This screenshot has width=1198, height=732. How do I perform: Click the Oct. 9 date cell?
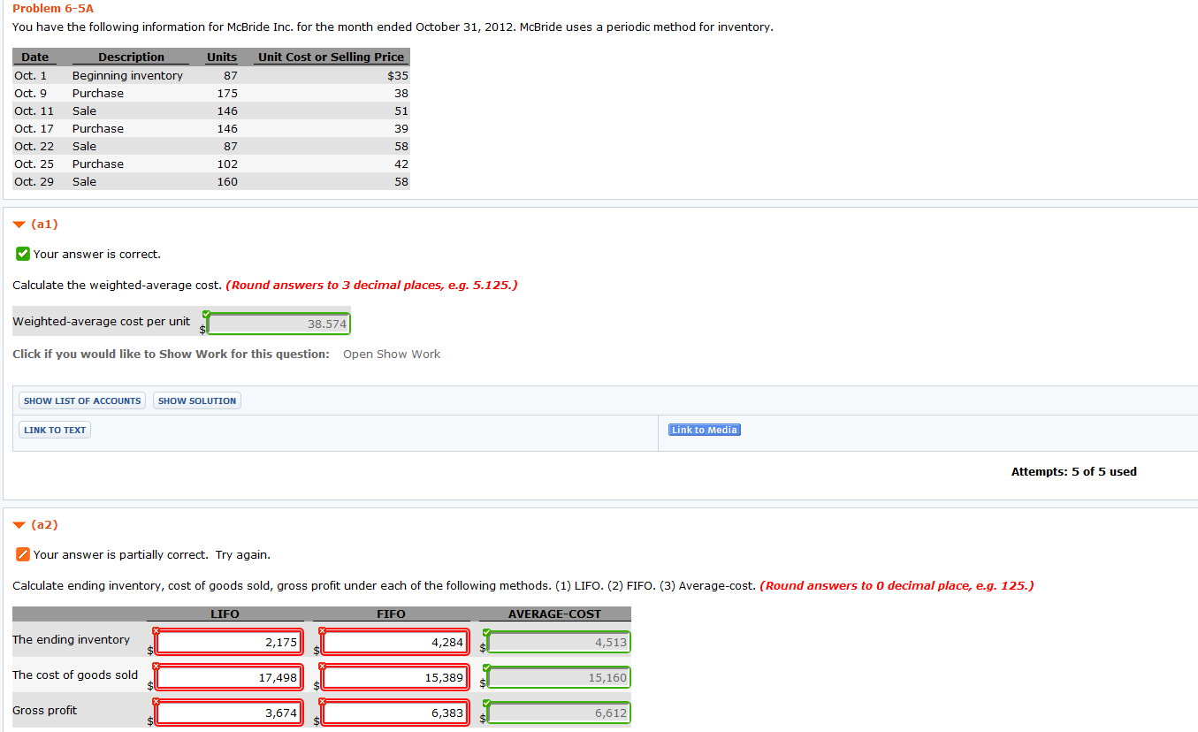(31, 94)
